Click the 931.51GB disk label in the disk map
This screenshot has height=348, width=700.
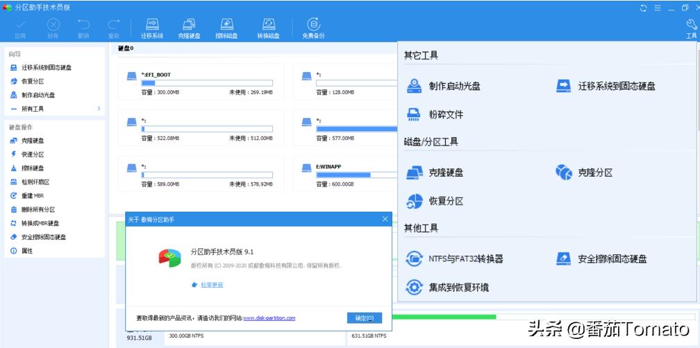pyautogui.click(x=140, y=339)
